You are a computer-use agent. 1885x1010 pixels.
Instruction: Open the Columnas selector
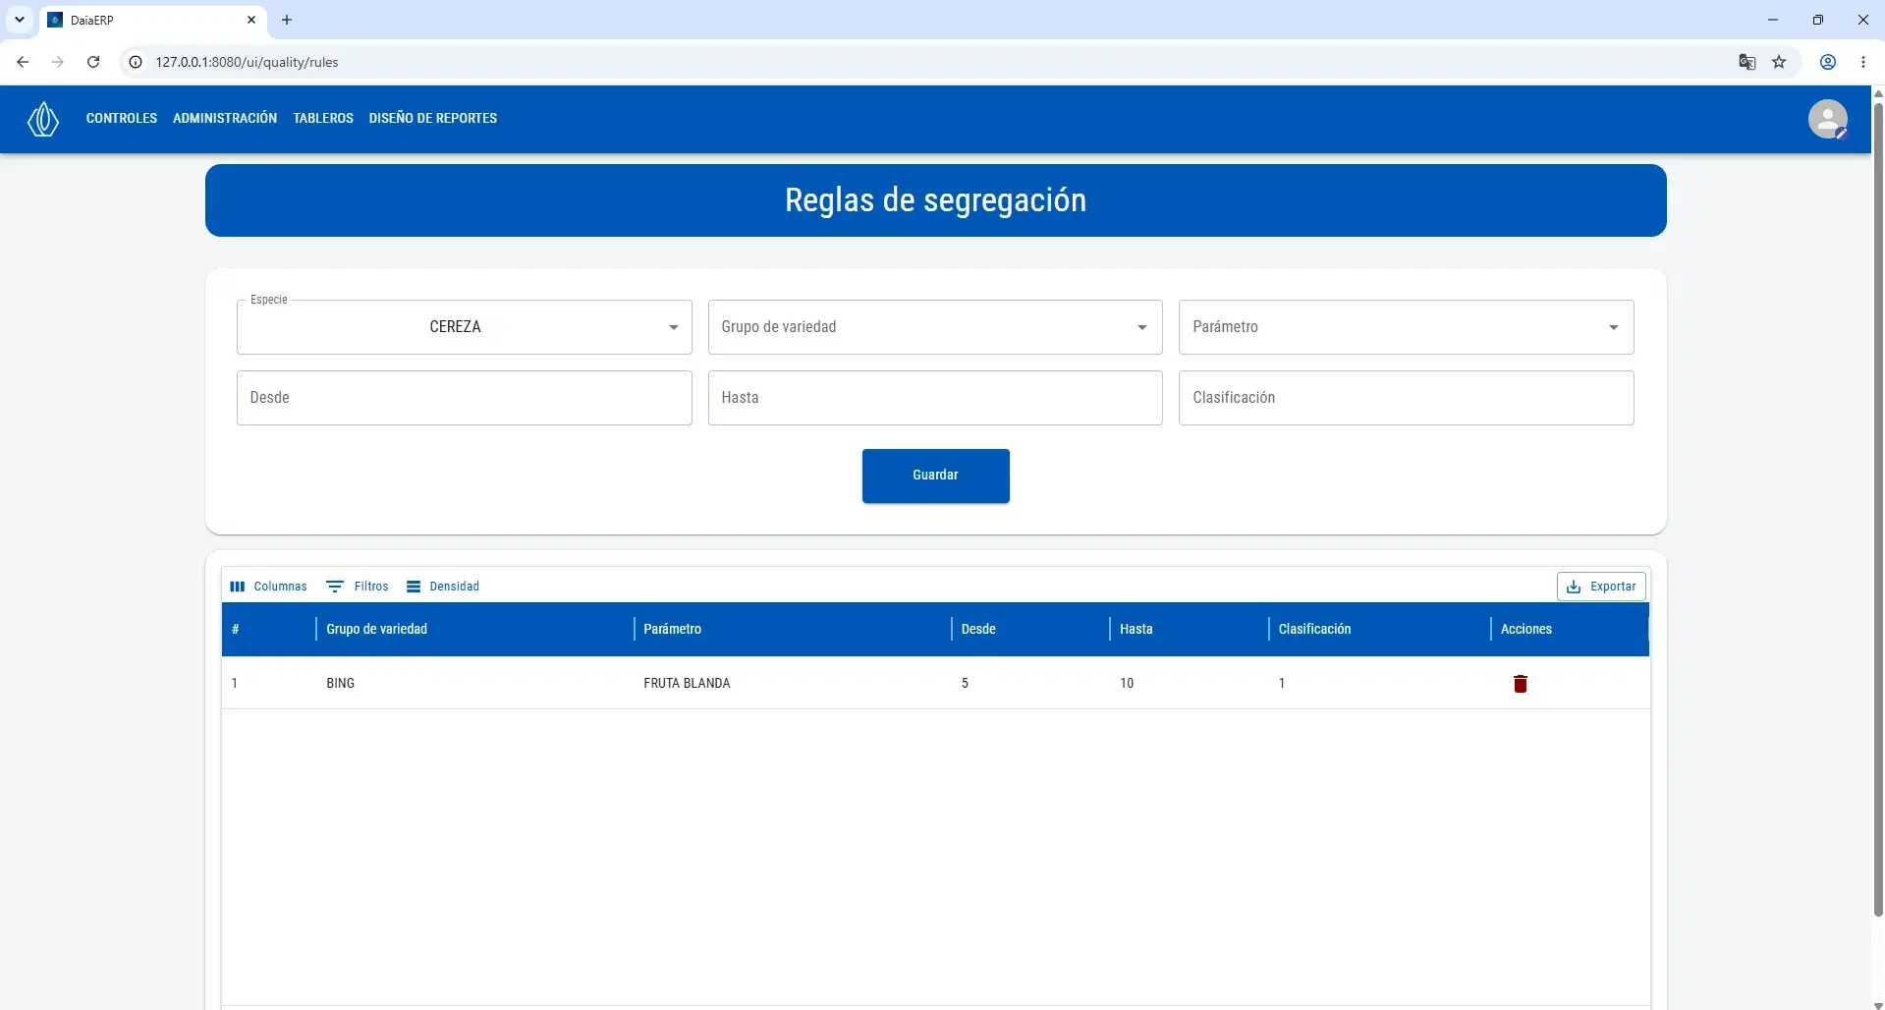tap(268, 587)
